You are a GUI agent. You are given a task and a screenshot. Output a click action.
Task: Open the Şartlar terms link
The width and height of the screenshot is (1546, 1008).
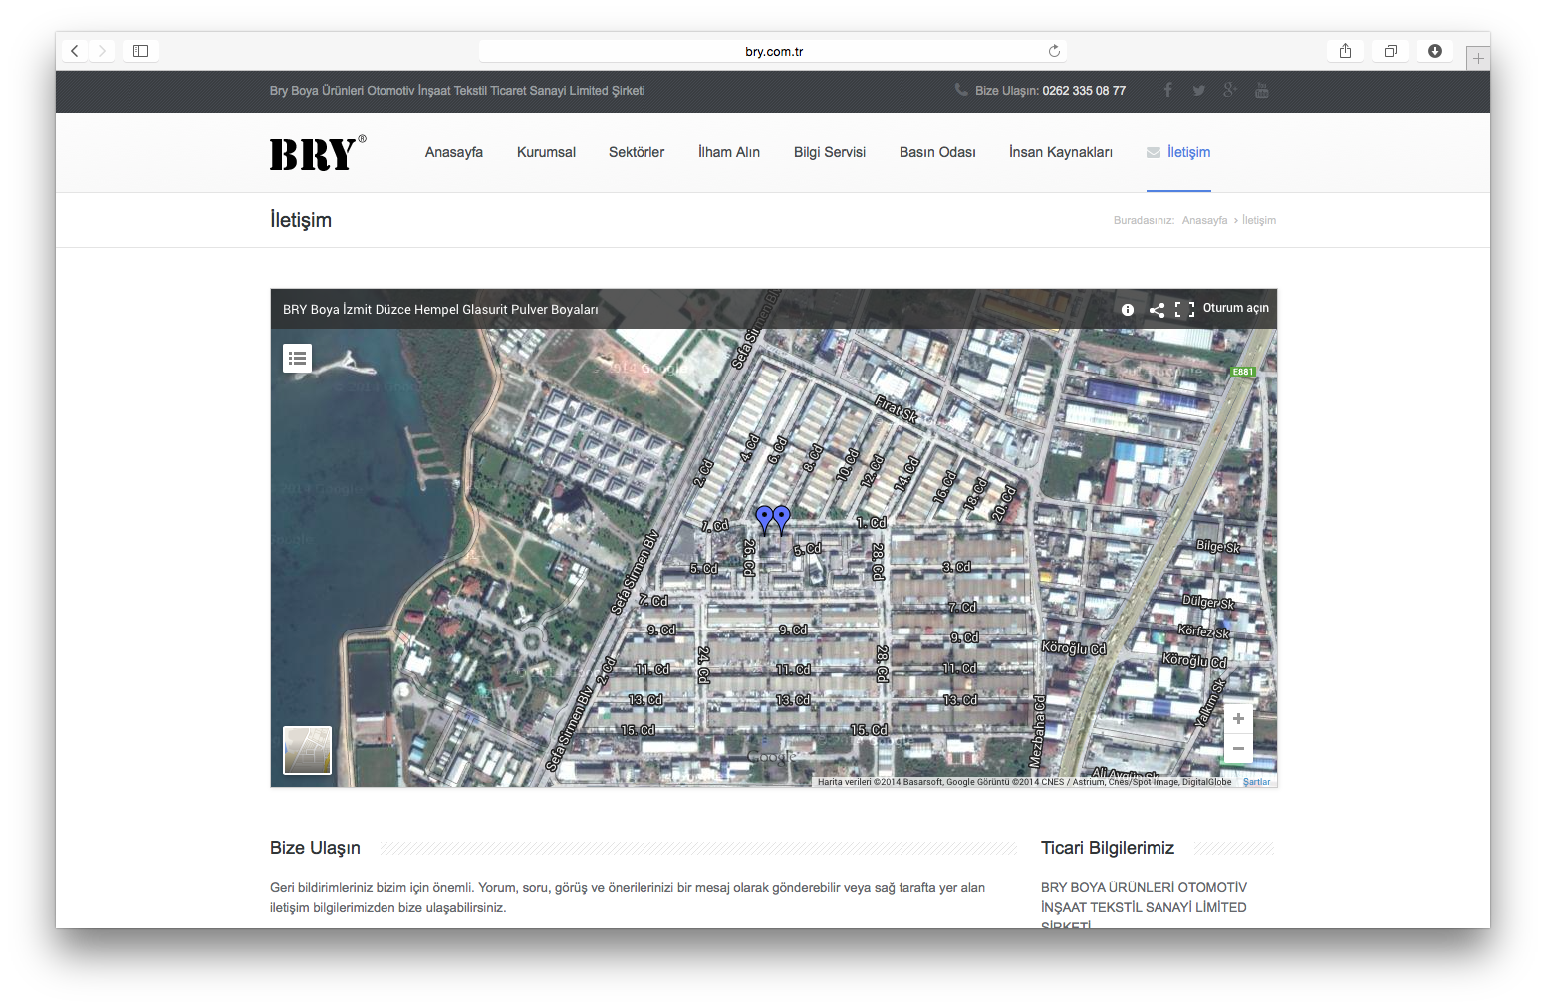(x=1256, y=782)
